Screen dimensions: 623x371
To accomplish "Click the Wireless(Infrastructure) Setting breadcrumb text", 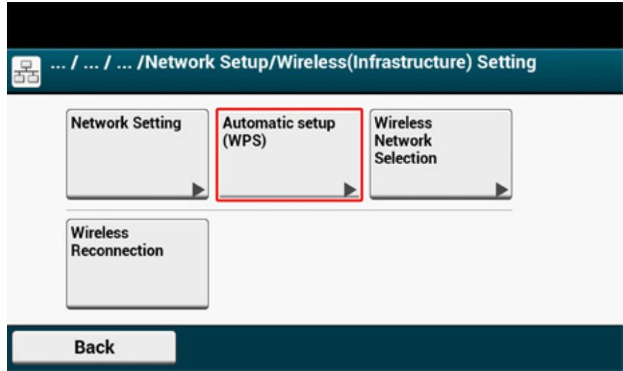I will (x=406, y=63).
